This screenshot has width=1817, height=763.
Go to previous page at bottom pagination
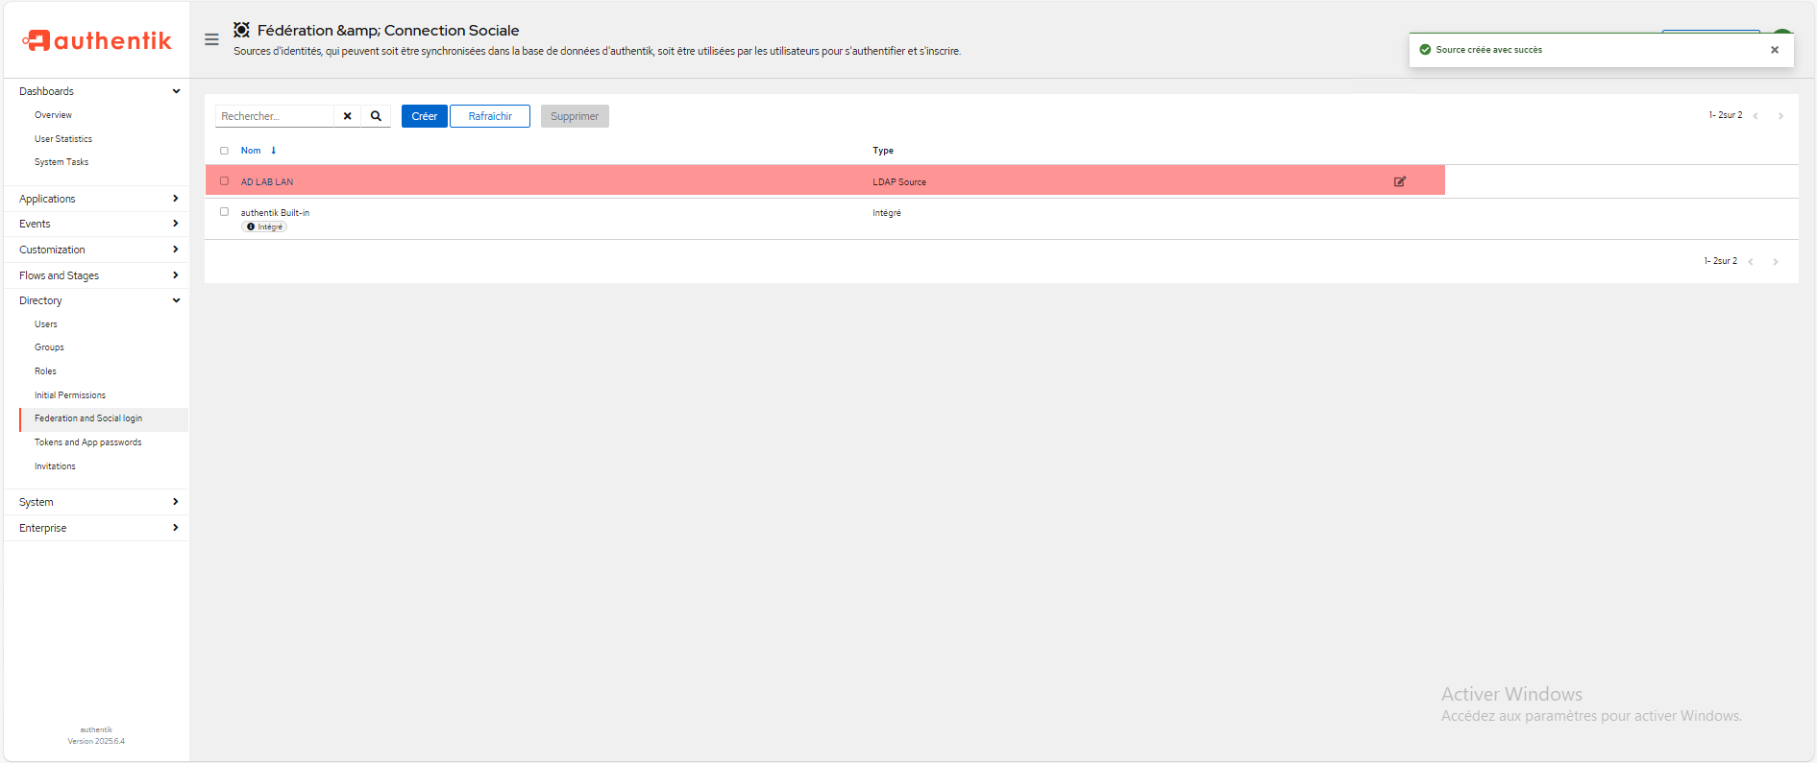[x=1751, y=262]
